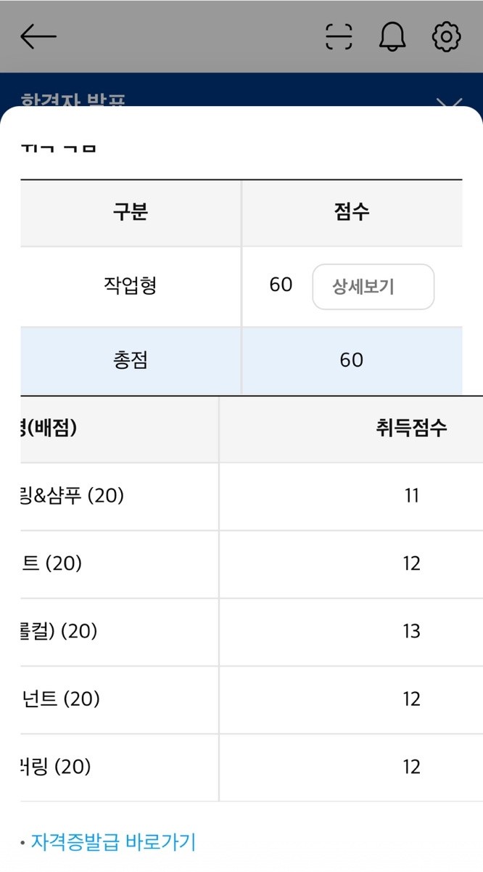This screenshot has height=872, width=483.
Task: Close the 합격자 발표 panel
Action: [x=450, y=102]
